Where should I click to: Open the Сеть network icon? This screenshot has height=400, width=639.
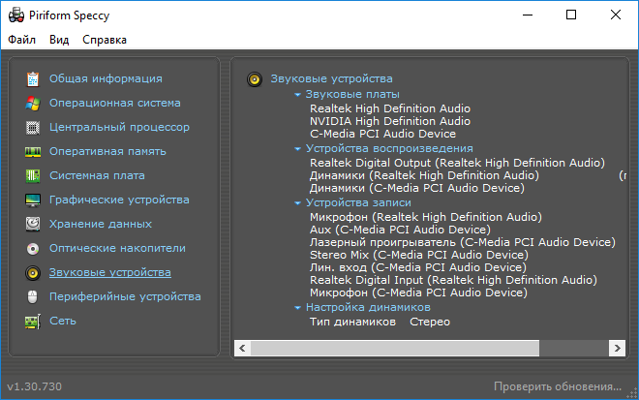(x=33, y=321)
